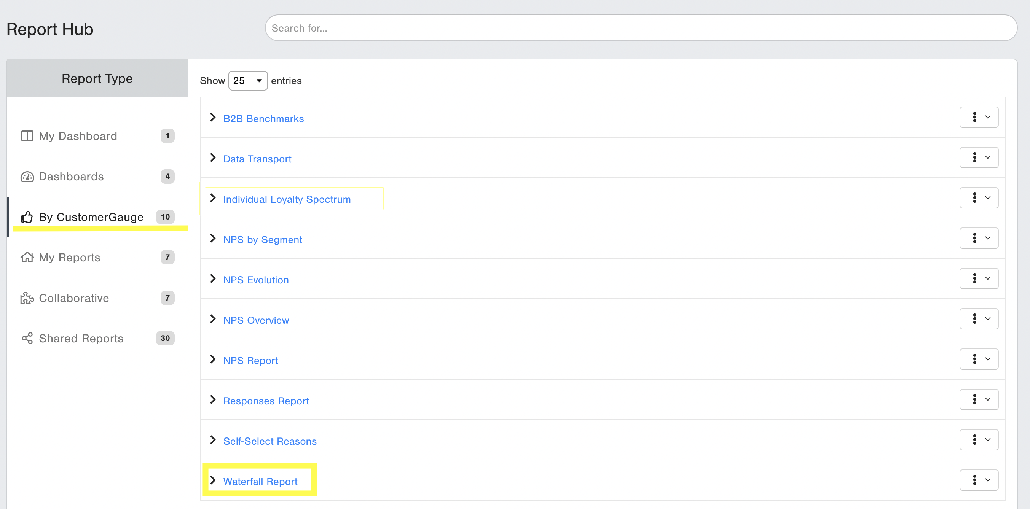Switch to Shared Reports category

click(81, 339)
